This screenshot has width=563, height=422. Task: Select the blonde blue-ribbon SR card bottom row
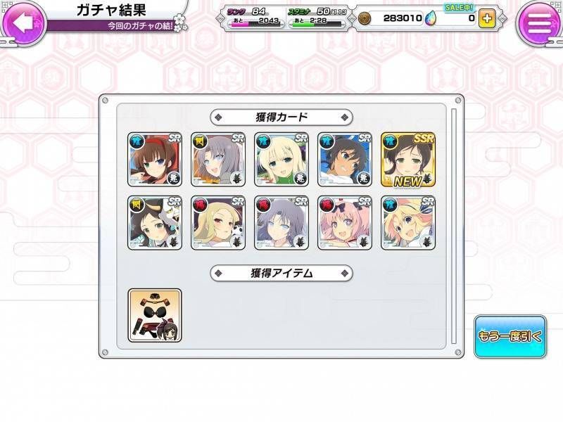(408, 223)
